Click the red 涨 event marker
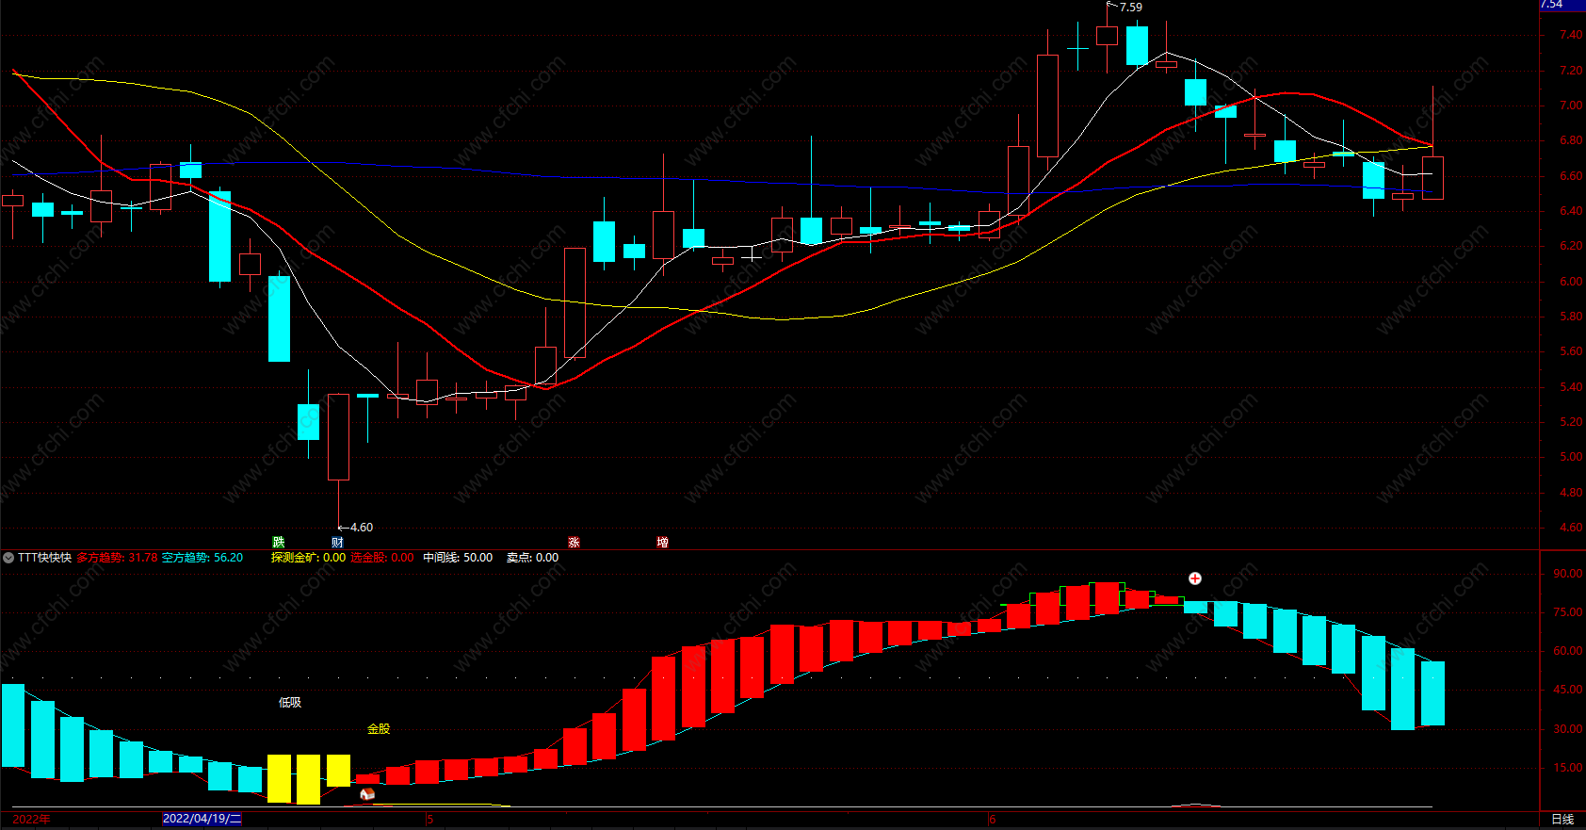1586x830 pixels. click(574, 543)
